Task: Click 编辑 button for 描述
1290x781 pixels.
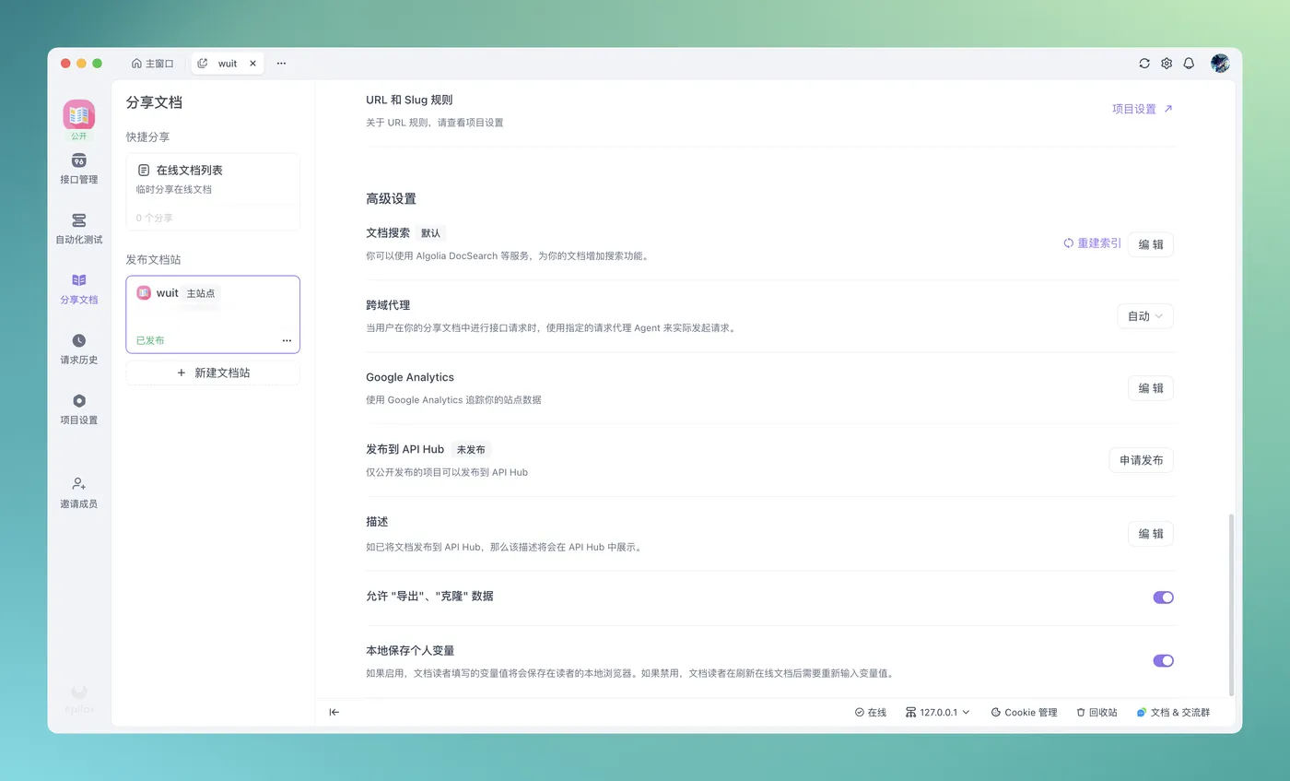Action: (1151, 534)
